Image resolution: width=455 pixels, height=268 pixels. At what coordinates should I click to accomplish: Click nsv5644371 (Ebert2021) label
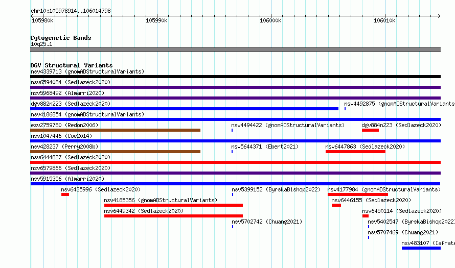point(265,147)
